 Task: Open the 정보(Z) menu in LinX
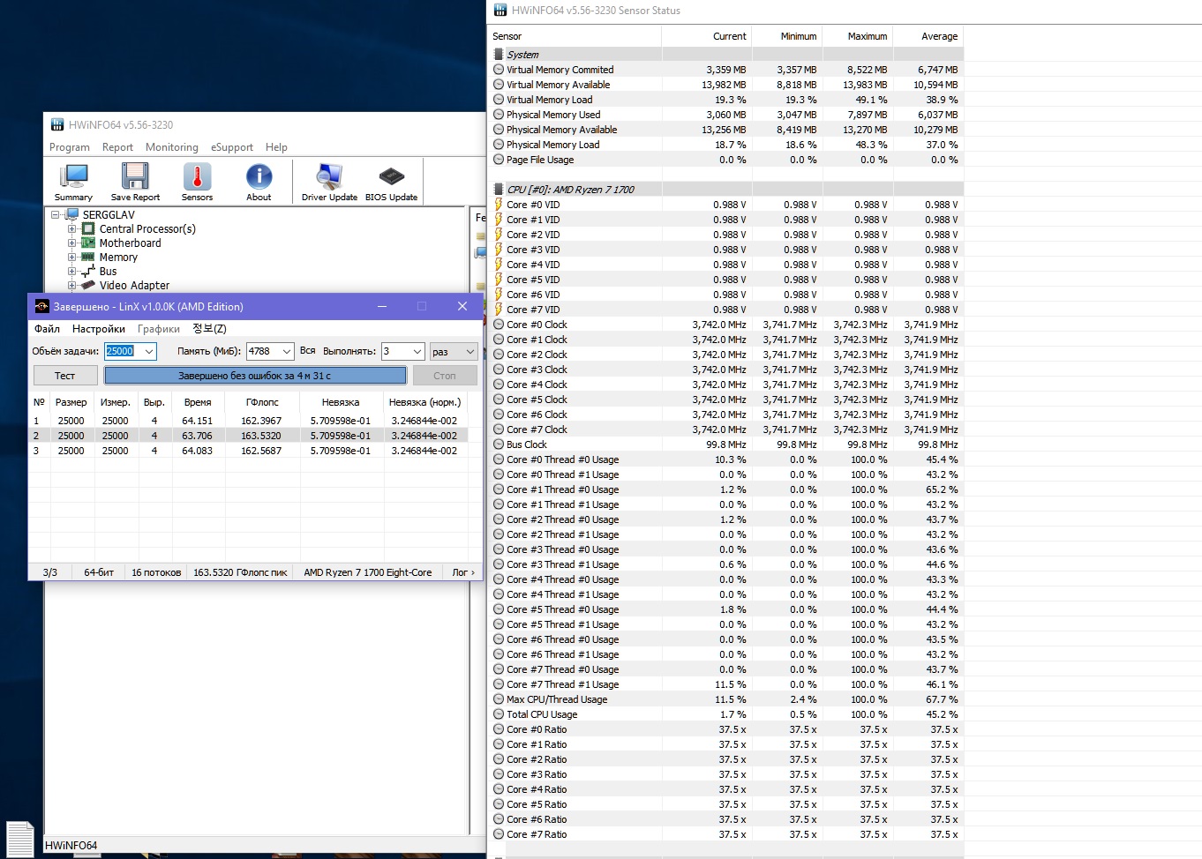click(x=209, y=329)
